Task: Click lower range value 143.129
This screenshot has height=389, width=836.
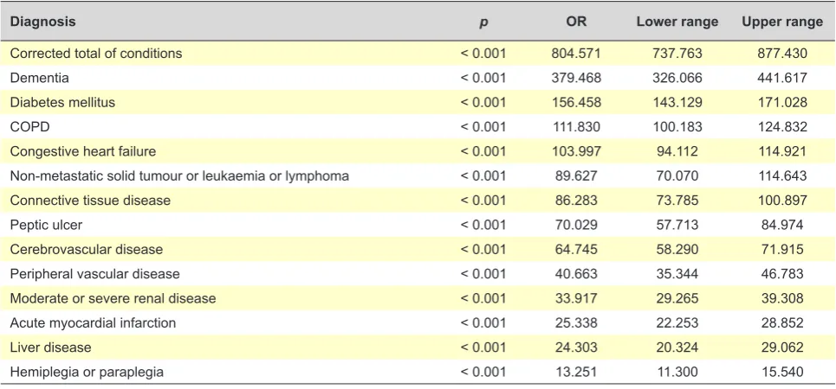Action: pos(677,102)
